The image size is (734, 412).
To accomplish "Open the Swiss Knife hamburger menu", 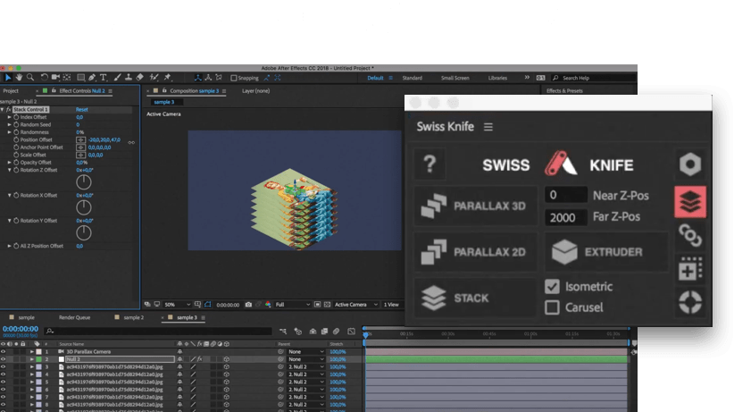I will [488, 127].
